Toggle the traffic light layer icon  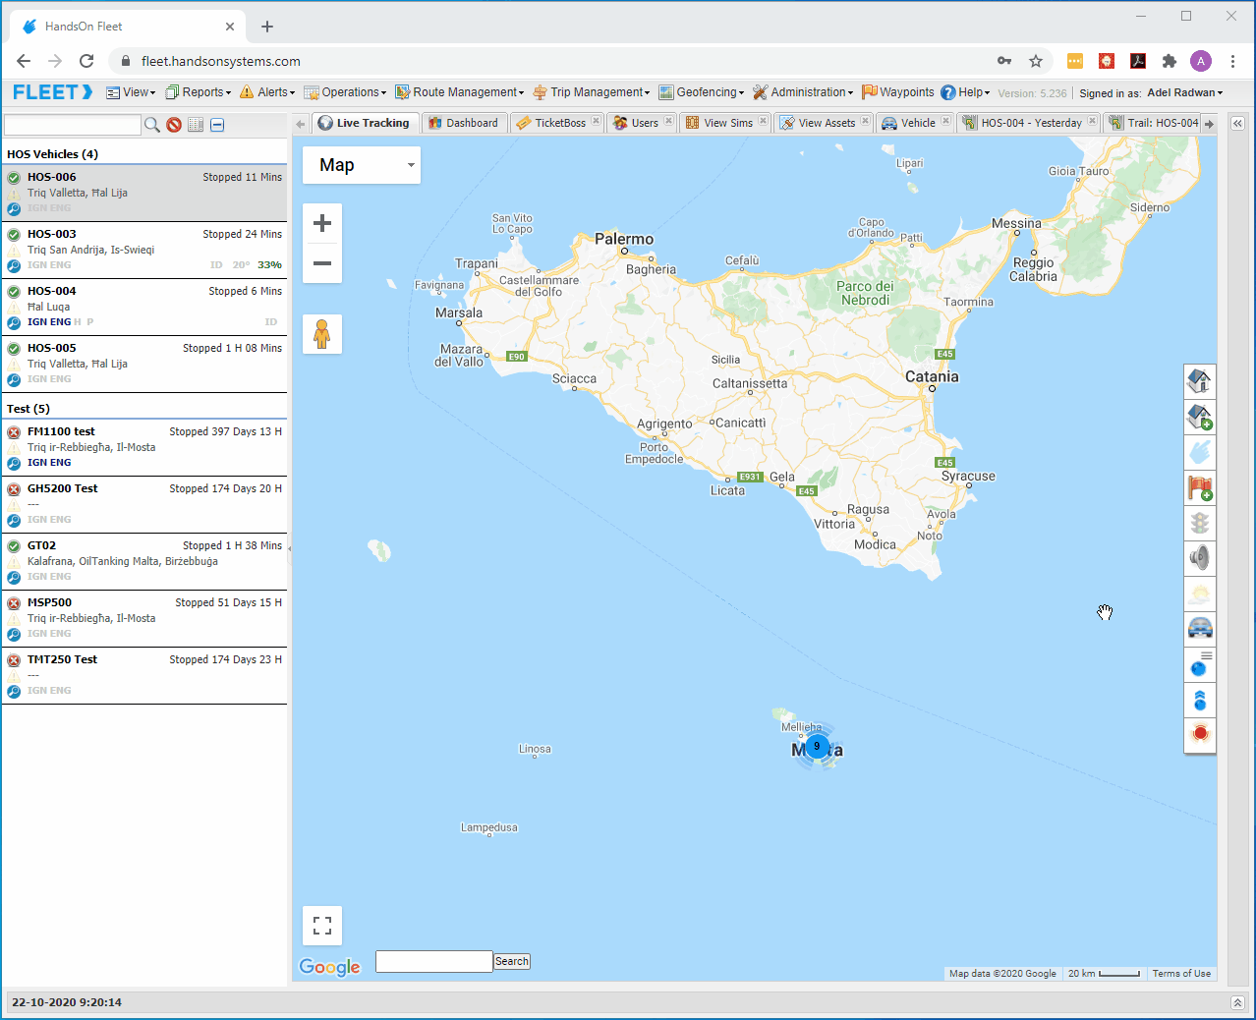coord(1200,523)
